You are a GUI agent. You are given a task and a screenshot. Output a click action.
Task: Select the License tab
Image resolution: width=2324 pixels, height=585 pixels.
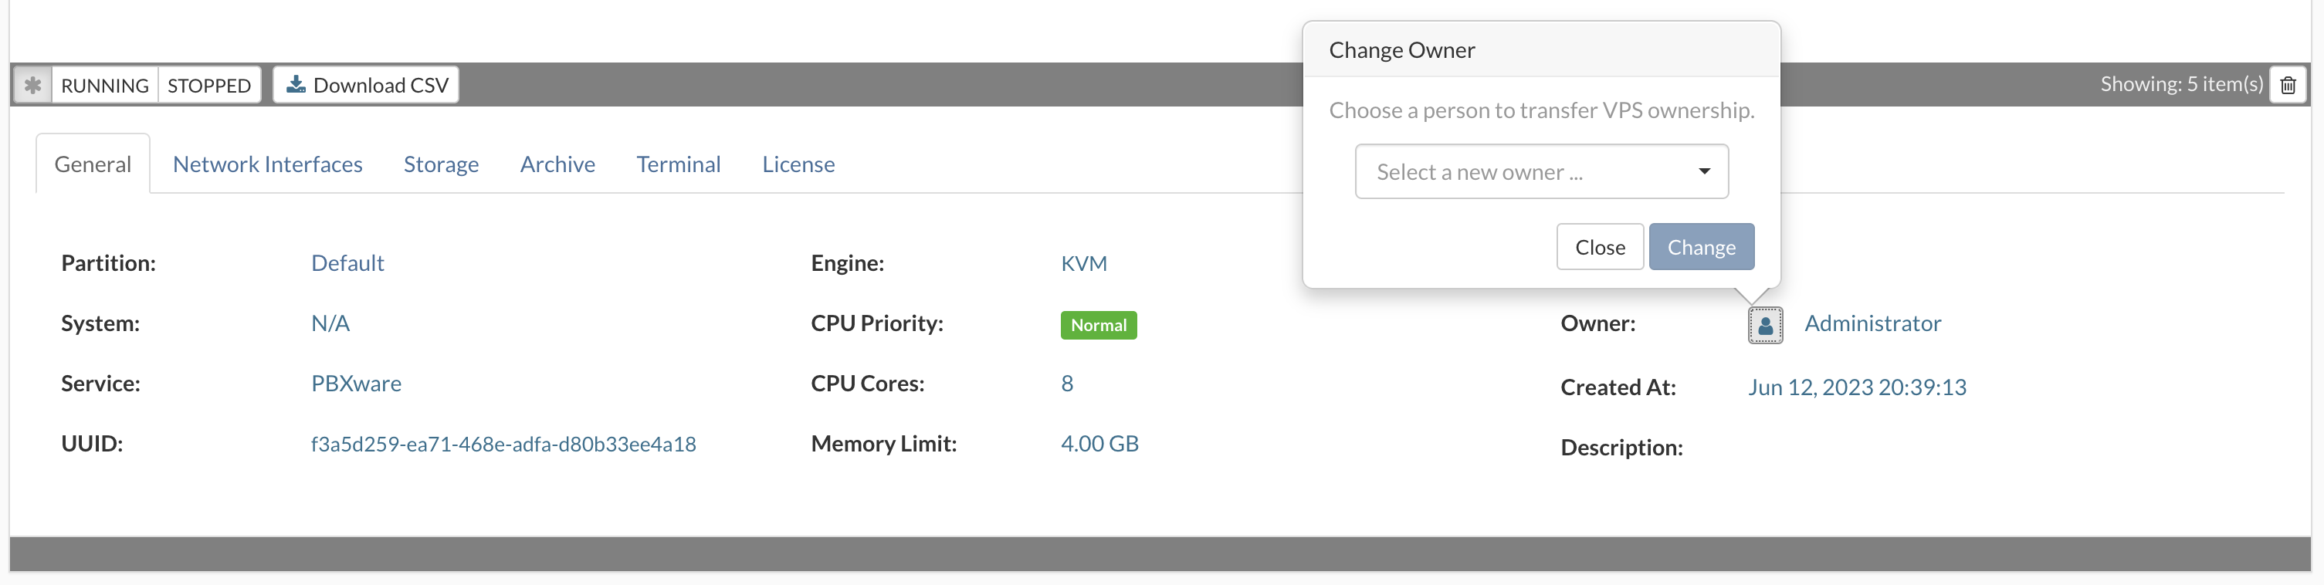798,164
